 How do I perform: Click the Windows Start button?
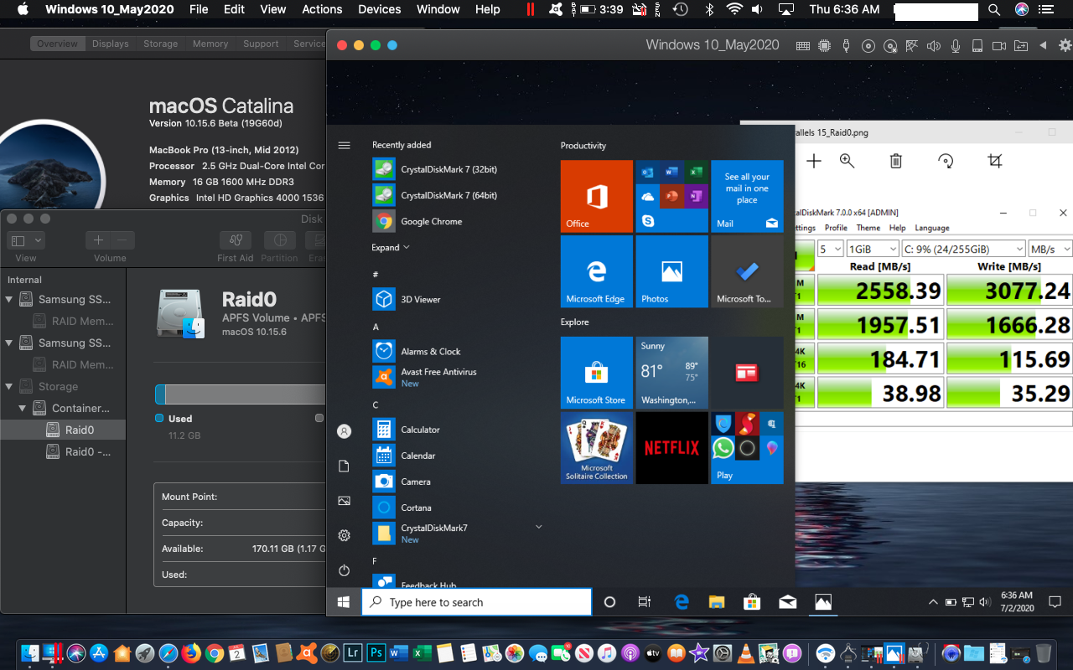343,601
